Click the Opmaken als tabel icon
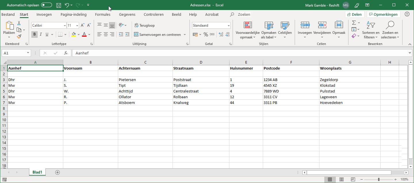 coord(269,25)
